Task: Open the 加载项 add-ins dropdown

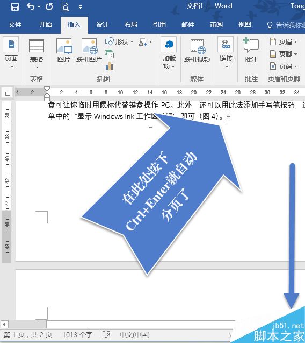Action: tap(169, 53)
